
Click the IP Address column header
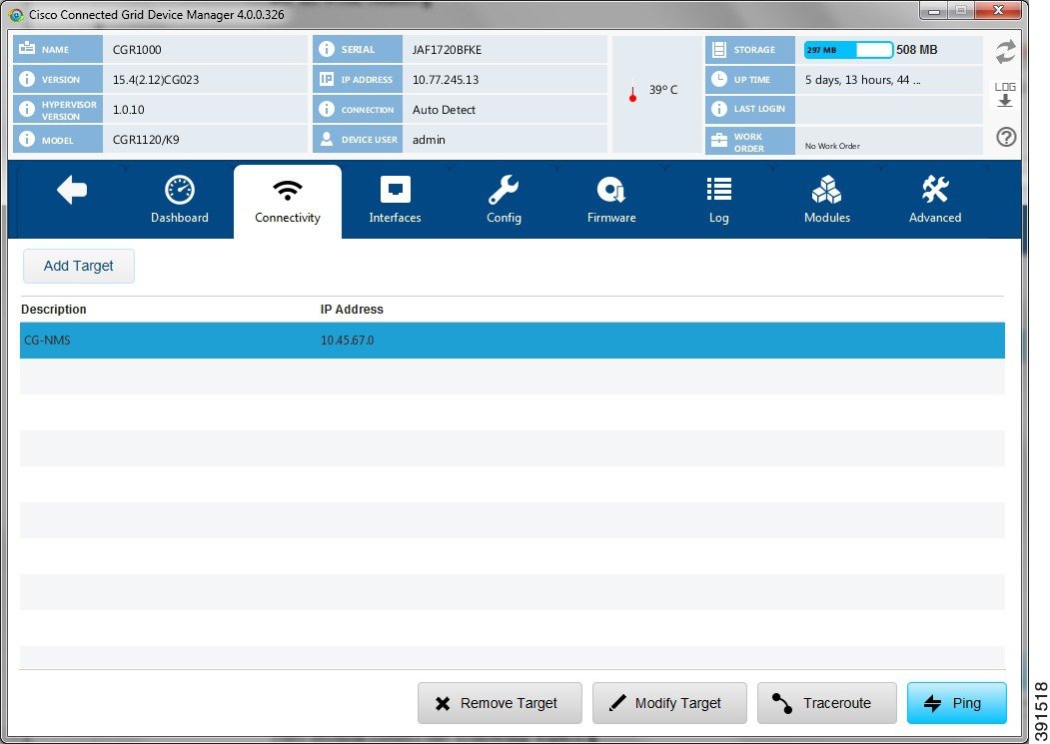pyautogui.click(x=352, y=310)
